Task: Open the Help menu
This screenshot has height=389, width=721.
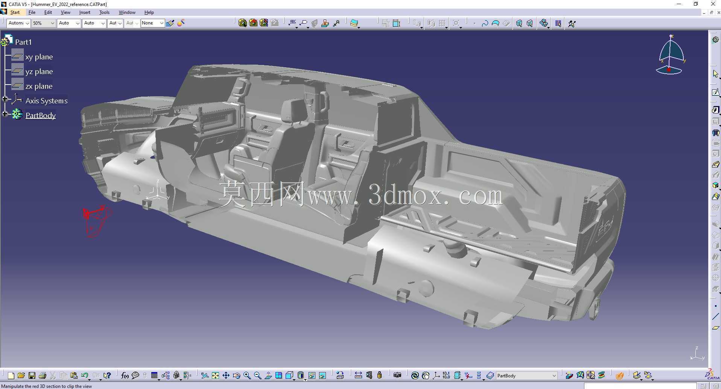Action: (149, 12)
